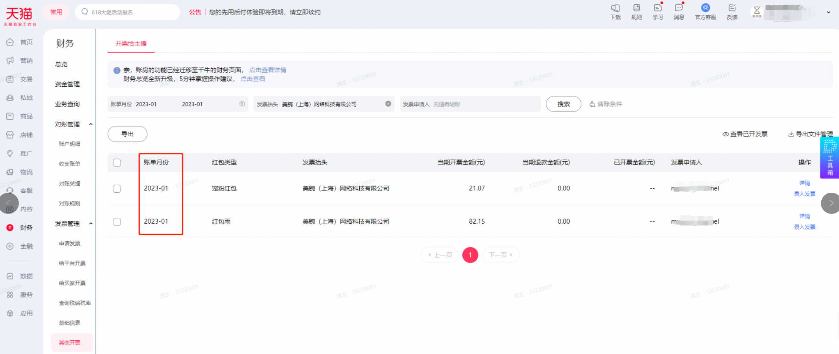839x354 pixels.
Task: Open 给买家开票 submenu item
Action: click(x=72, y=283)
